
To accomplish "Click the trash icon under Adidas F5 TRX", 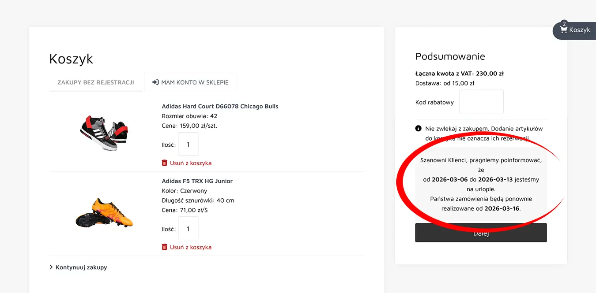I will coord(165,247).
